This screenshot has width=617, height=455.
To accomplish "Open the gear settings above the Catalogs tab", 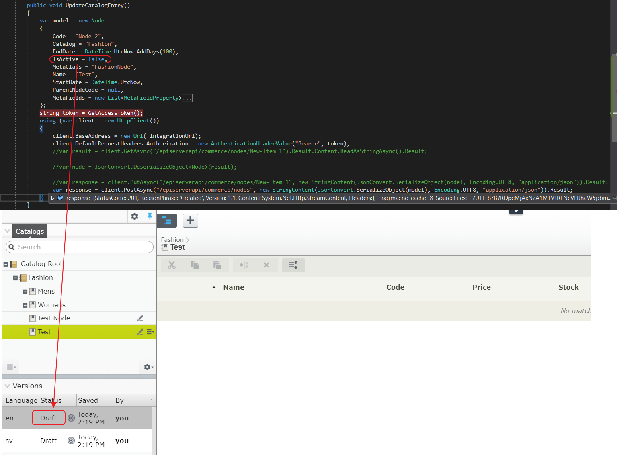I will pyautogui.click(x=135, y=216).
